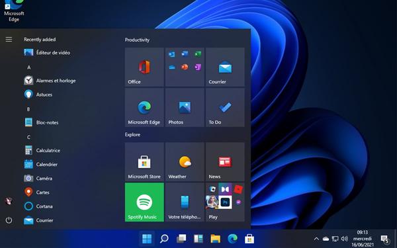Open the volume tray icon
Image resolution: width=397 pixels, height=248 pixels.
(344, 239)
